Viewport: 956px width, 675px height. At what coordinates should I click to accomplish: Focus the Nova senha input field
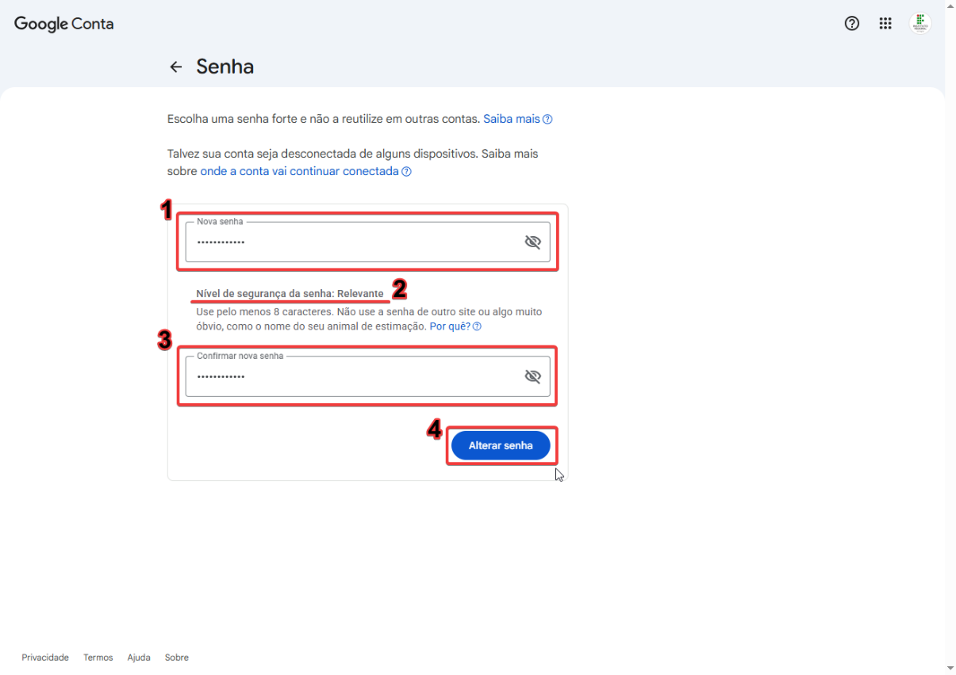click(367, 242)
